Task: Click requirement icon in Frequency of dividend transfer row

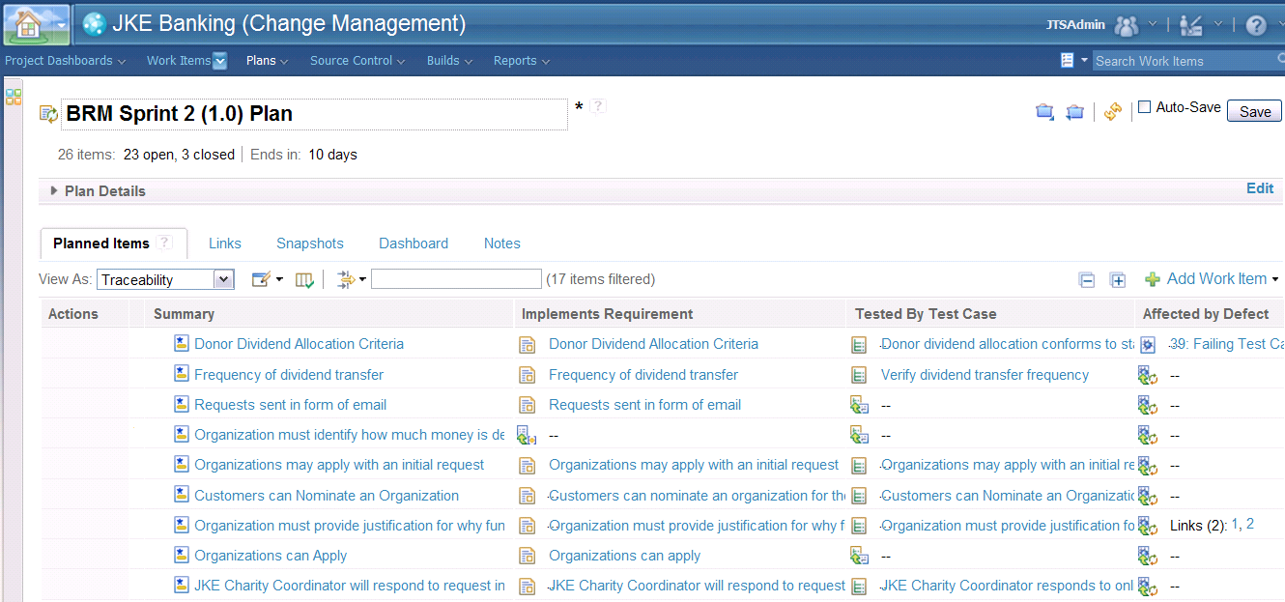Action: [x=527, y=375]
